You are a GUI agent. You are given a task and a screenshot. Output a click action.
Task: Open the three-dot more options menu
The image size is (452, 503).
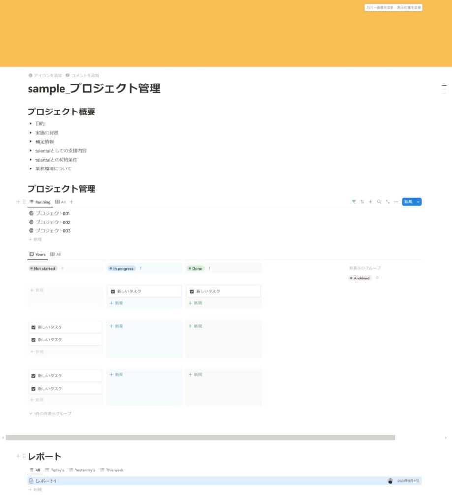(396, 202)
